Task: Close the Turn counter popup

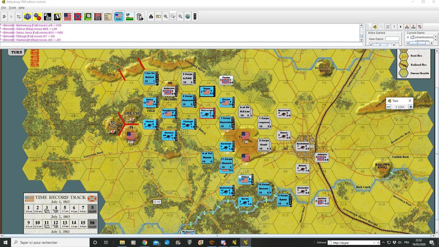Action: coord(410,101)
